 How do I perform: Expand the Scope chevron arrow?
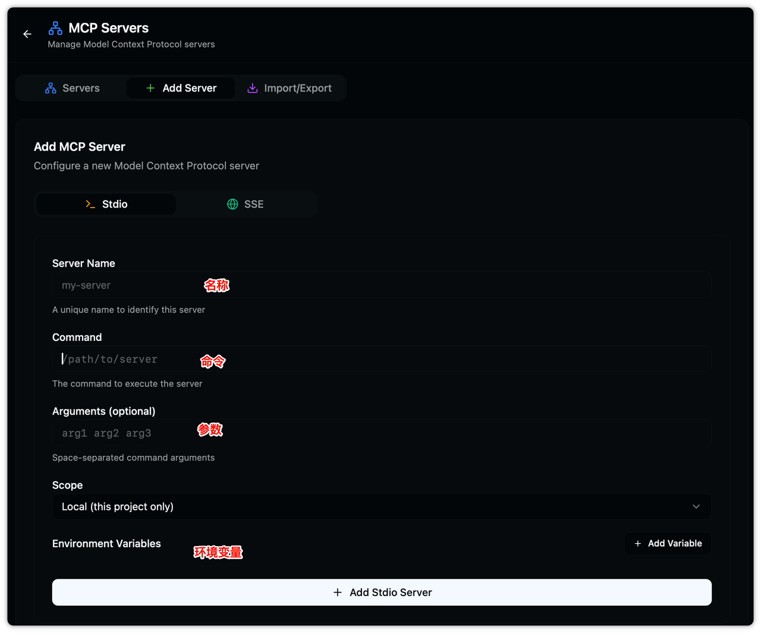[x=696, y=507]
